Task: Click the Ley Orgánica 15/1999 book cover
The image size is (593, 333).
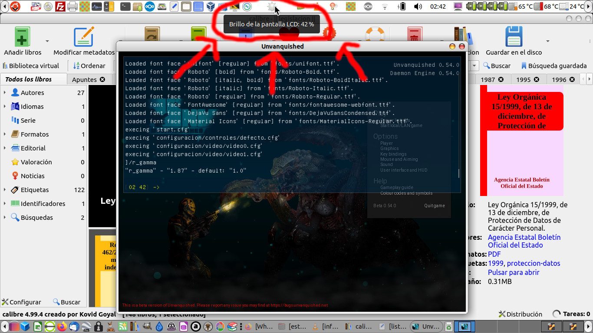Action: coord(522,140)
